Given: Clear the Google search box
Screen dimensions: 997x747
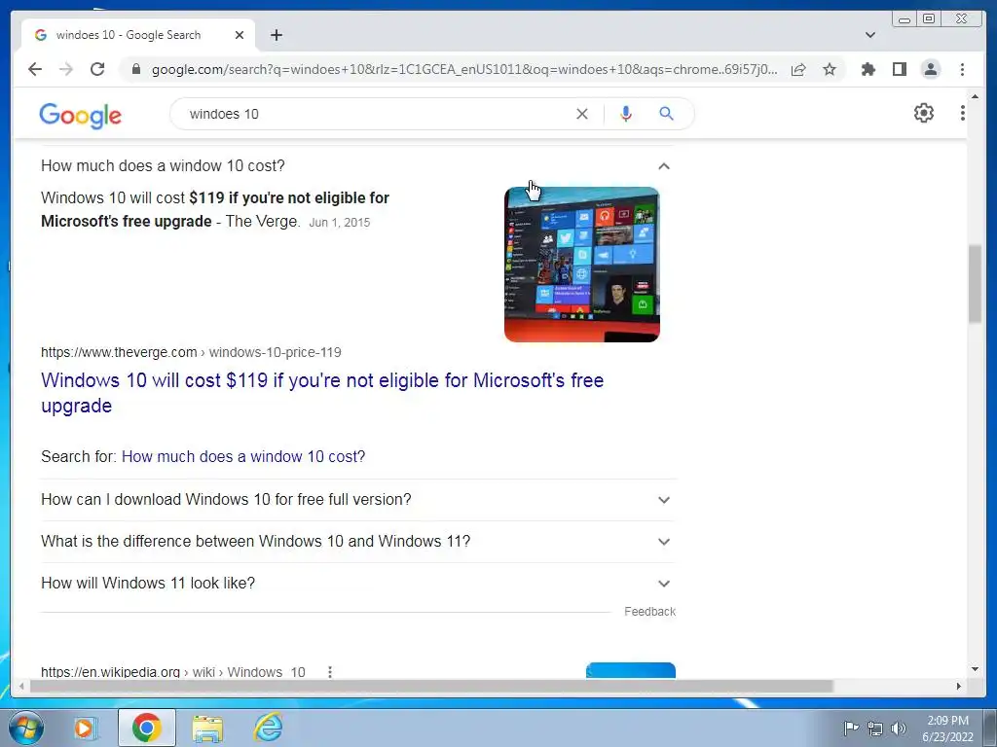Looking at the screenshot, I should pos(582,114).
